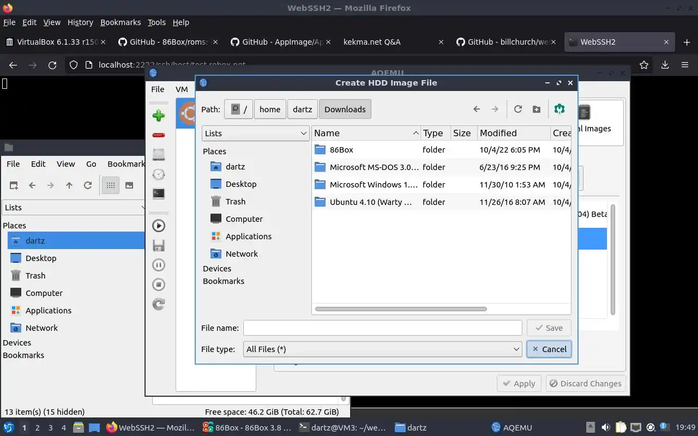Start the VM with the play icon
This screenshot has height=436, width=698.
159,226
